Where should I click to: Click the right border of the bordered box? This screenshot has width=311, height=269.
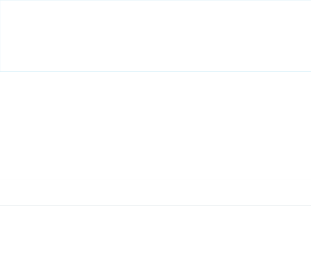[311, 36]
